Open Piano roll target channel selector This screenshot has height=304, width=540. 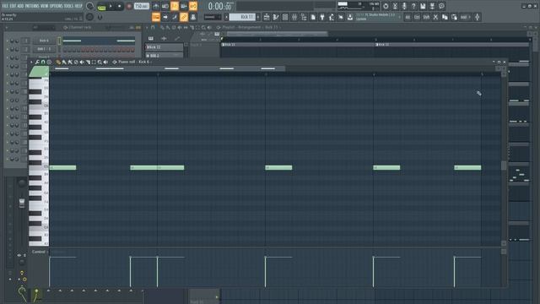click(145, 62)
